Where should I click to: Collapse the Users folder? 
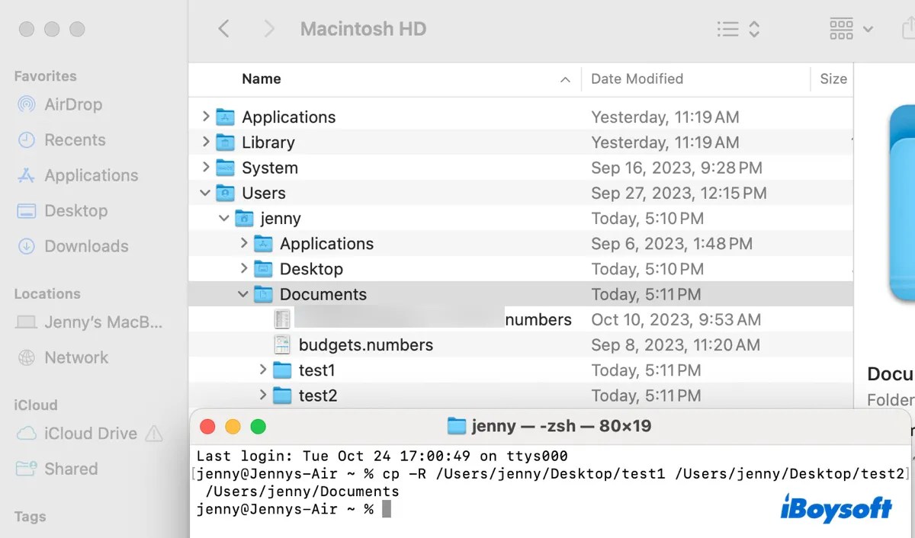tap(204, 193)
